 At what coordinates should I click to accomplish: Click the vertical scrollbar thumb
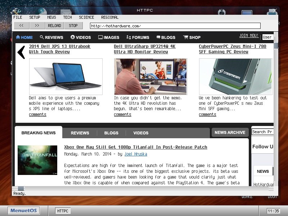pos(276,46)
